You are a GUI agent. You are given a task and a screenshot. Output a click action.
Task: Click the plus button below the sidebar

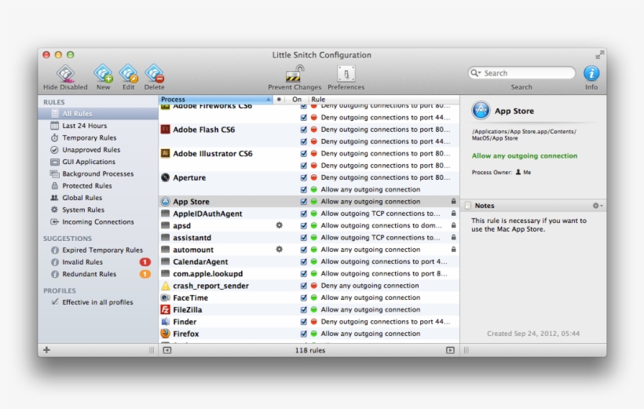[46, 350]
